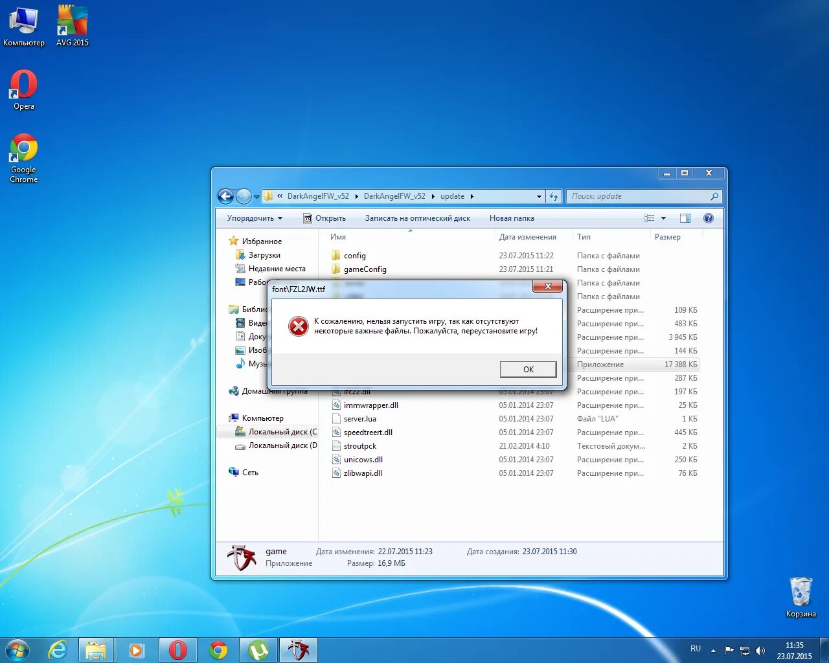Viewport: 829px width, 663px height.
Task: Click the Forward navigation arrow in Explorer
Action: click(244, 196)
